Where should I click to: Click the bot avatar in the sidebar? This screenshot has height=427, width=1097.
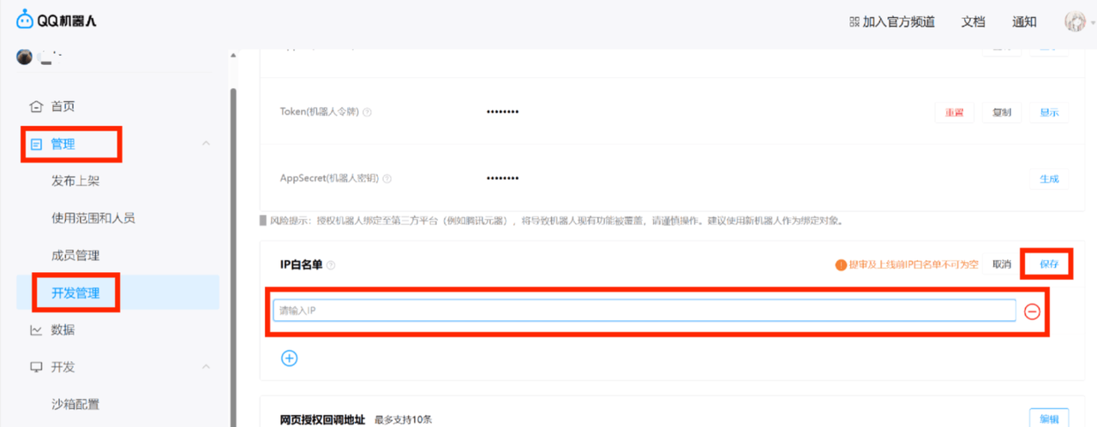click(x=25, y=57)
